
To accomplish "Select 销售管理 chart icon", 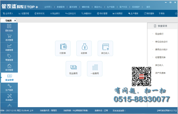I will pyautogui.click(x=9, y=46).
